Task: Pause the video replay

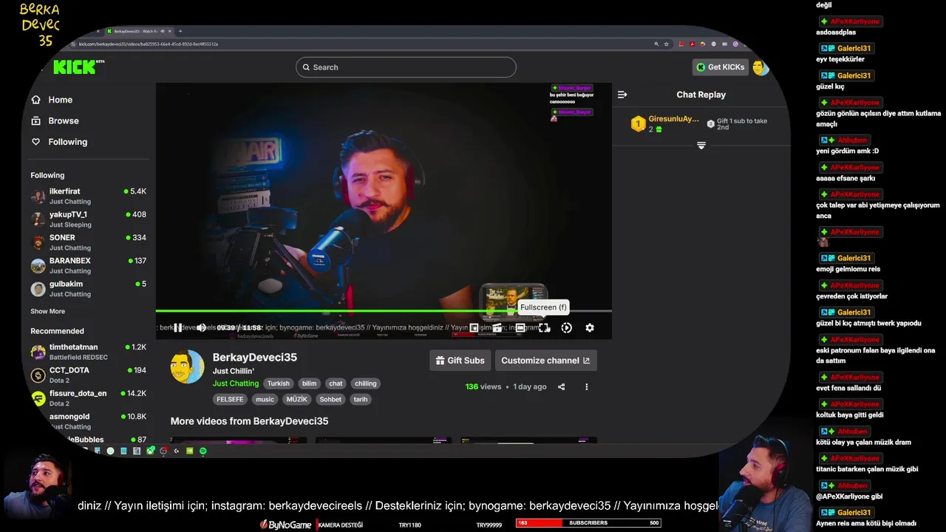Action: click(x=177, y=328)
